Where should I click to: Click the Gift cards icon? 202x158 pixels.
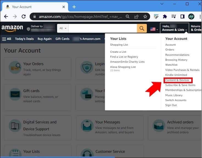(15, 94)
